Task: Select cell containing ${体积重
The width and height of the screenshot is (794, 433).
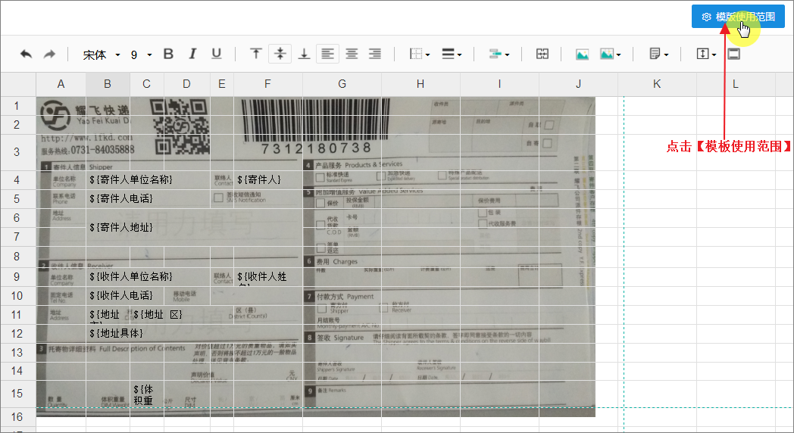Action: [x=146, y=394]
